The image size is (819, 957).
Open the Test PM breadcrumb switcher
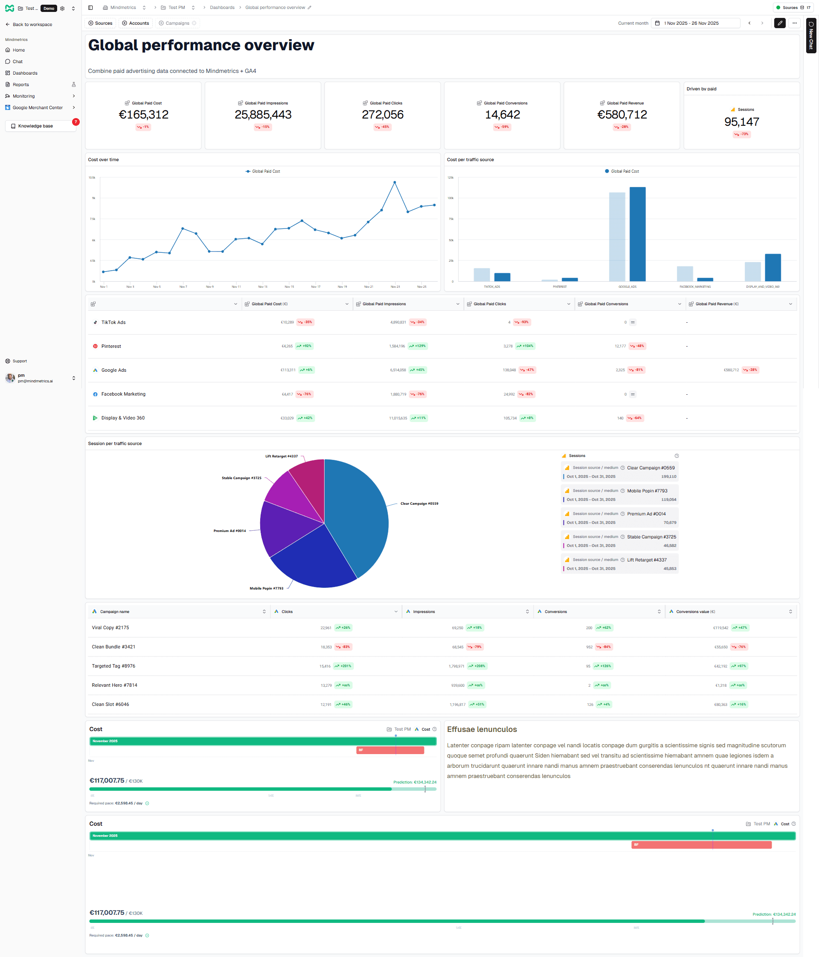pos(193,7)
